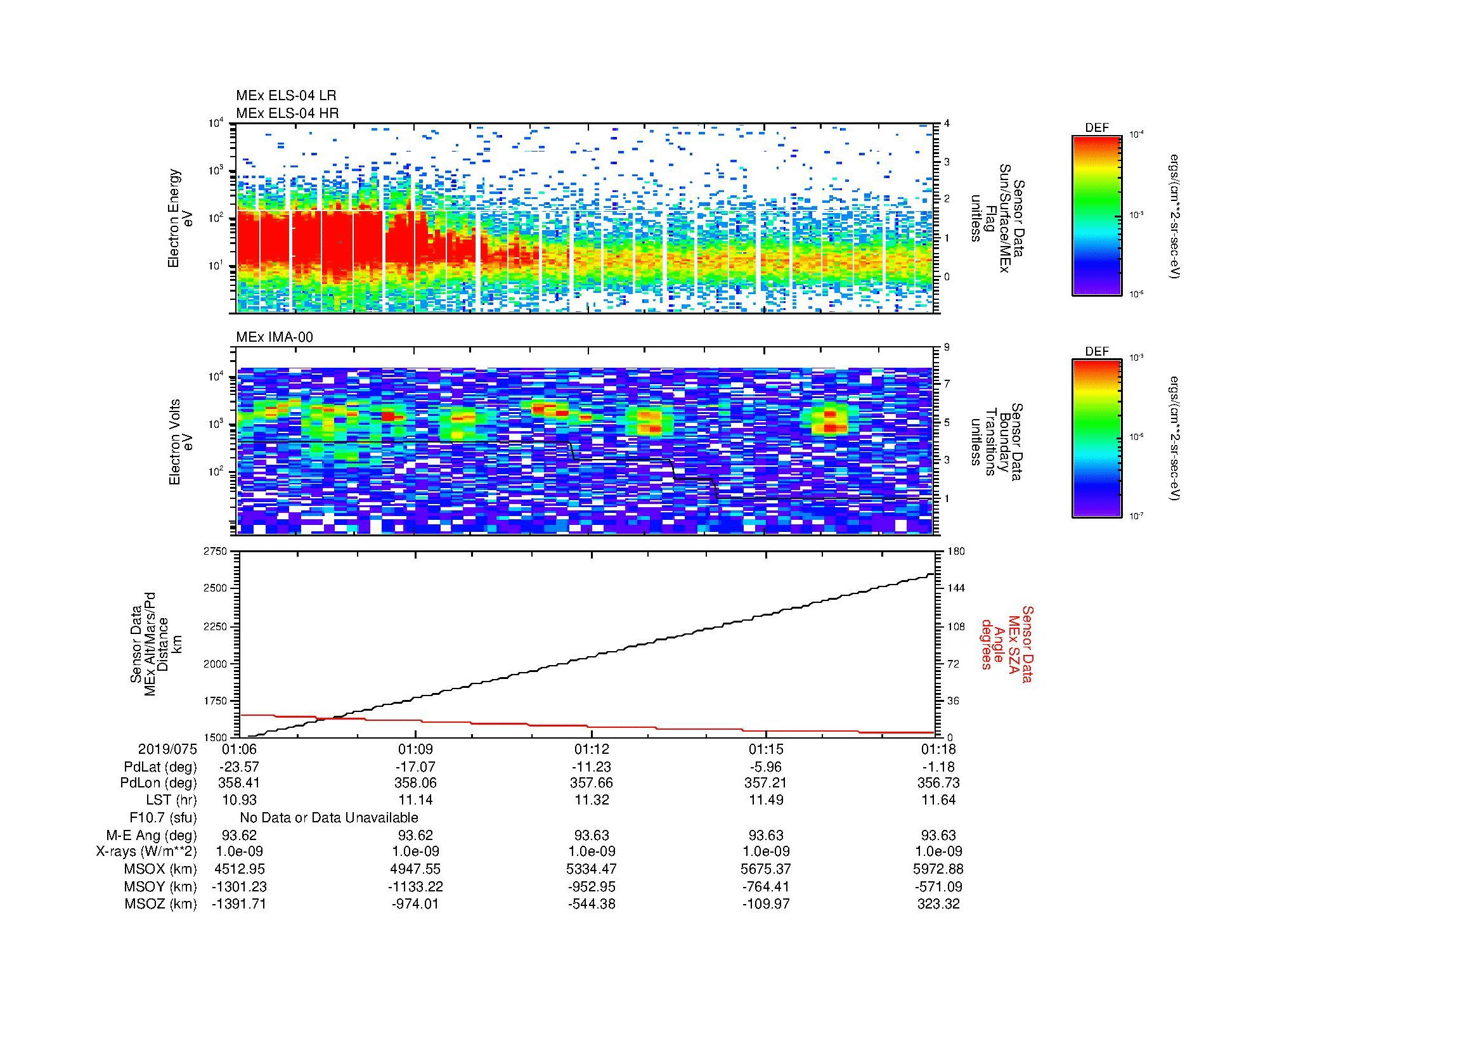
Task: Select the PdLon (deg) row label
Action: click(159, 783)
